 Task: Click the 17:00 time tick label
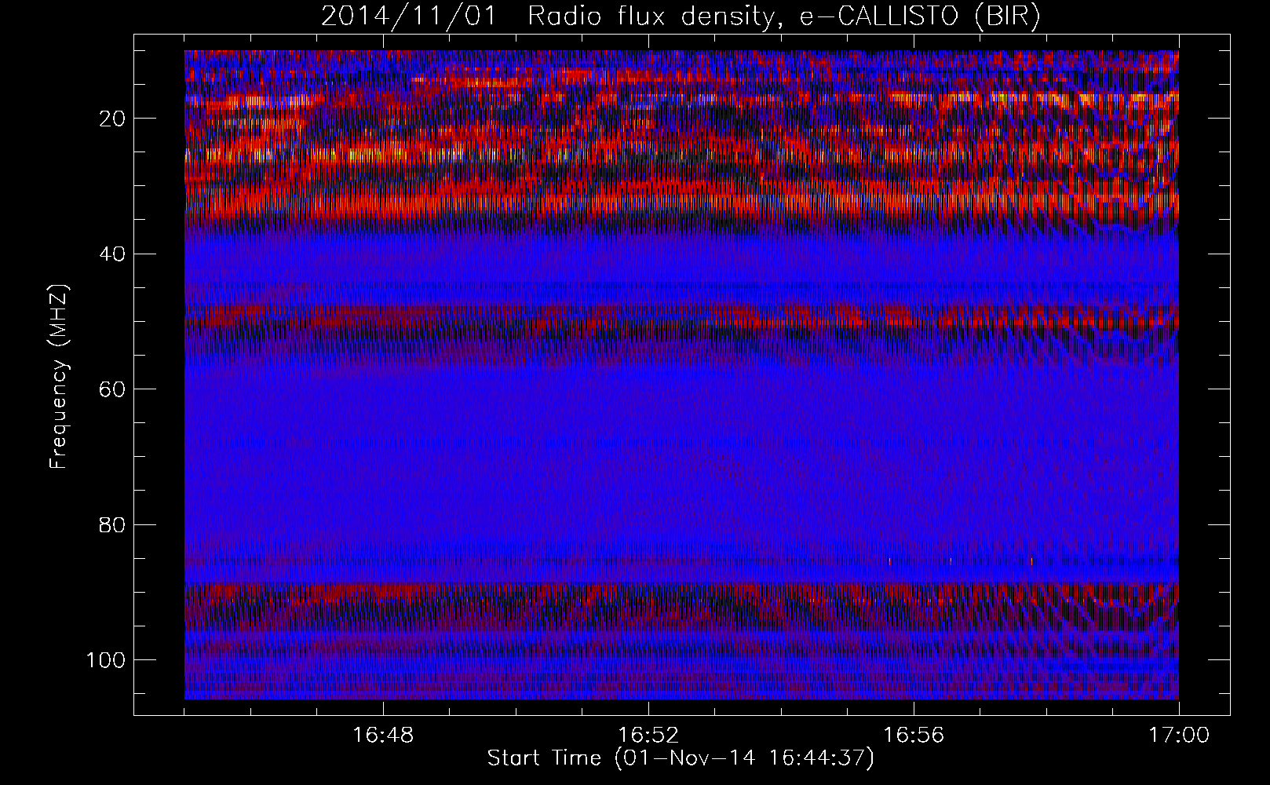click(1179, 736)
